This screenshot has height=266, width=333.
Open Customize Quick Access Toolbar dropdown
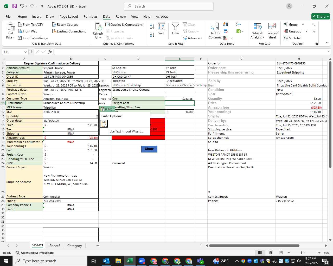pos(42,6)
